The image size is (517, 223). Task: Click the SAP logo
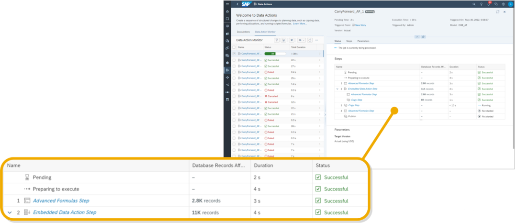pos(246,4)
